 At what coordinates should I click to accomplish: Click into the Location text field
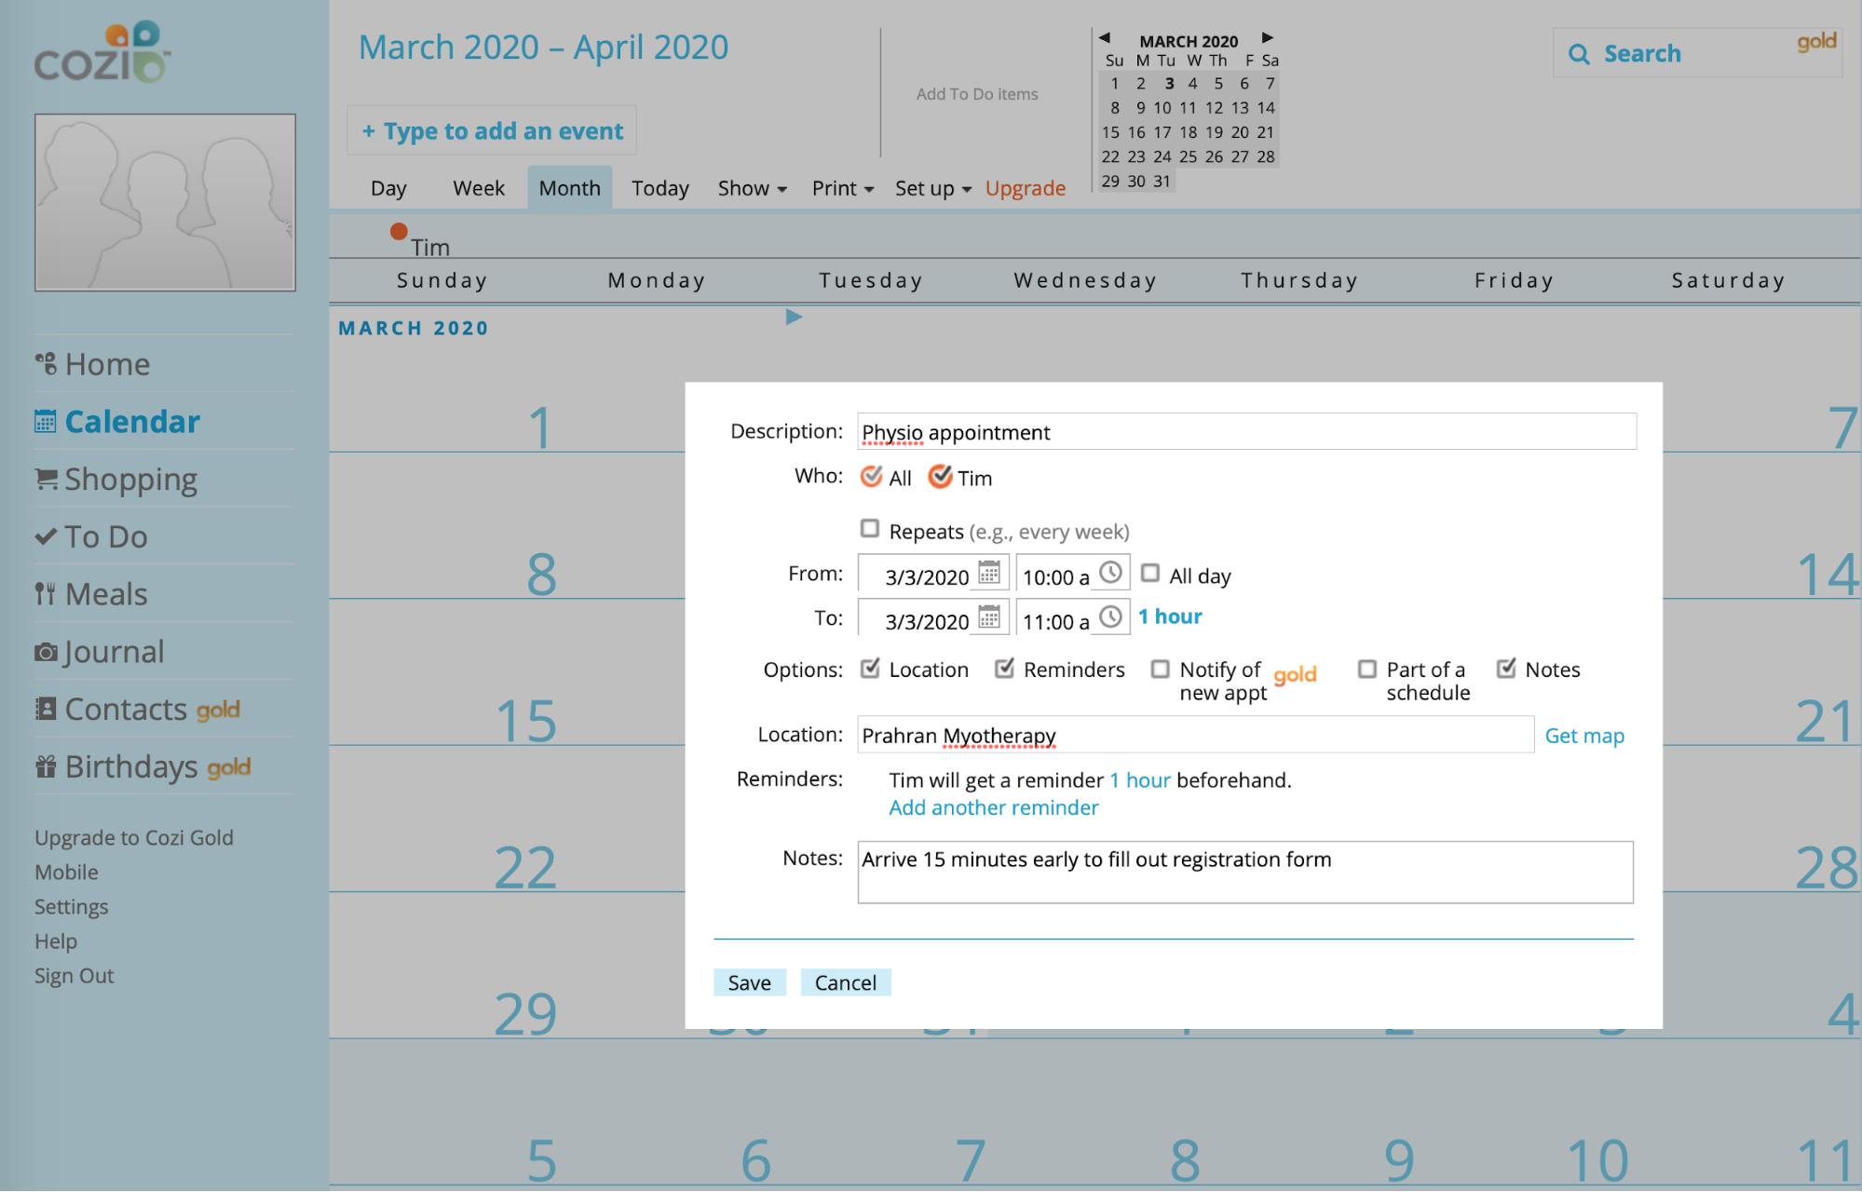point(1195,736)
